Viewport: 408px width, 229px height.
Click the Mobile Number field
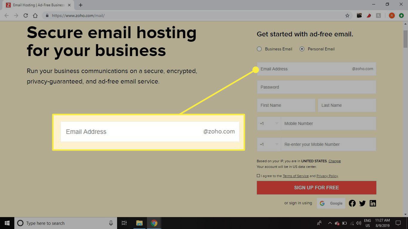click(x=329, y=123)
